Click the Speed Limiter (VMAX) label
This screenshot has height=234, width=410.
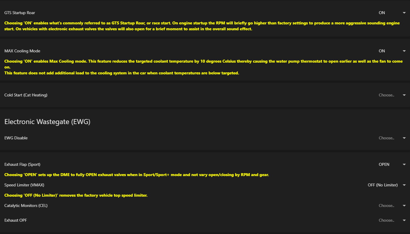[24, 185]
